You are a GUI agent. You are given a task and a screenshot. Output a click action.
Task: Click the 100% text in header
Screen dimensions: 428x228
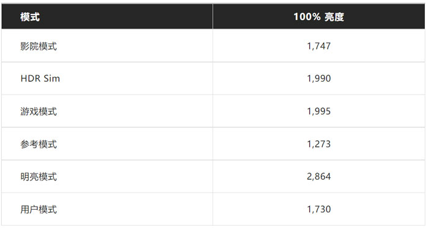pyautogui.click(x=307, y=17)
